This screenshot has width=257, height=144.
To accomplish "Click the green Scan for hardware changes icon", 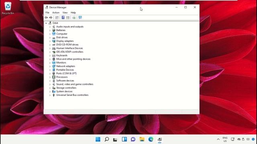I will click(74, 18).
